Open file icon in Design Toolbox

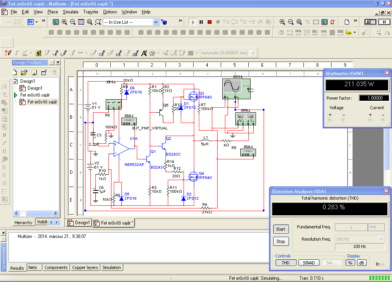24,72
